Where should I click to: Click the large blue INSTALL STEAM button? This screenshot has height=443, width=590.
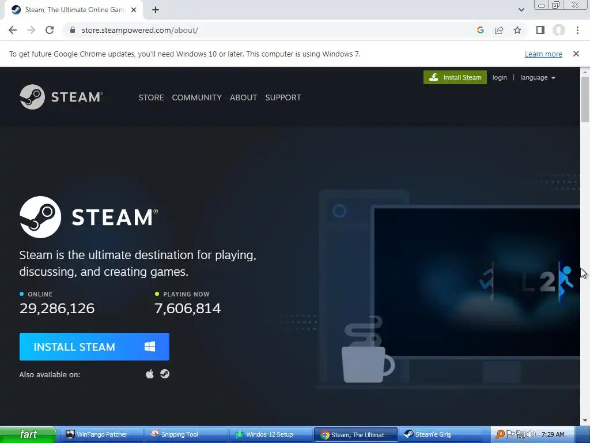[x=94, y=347]
